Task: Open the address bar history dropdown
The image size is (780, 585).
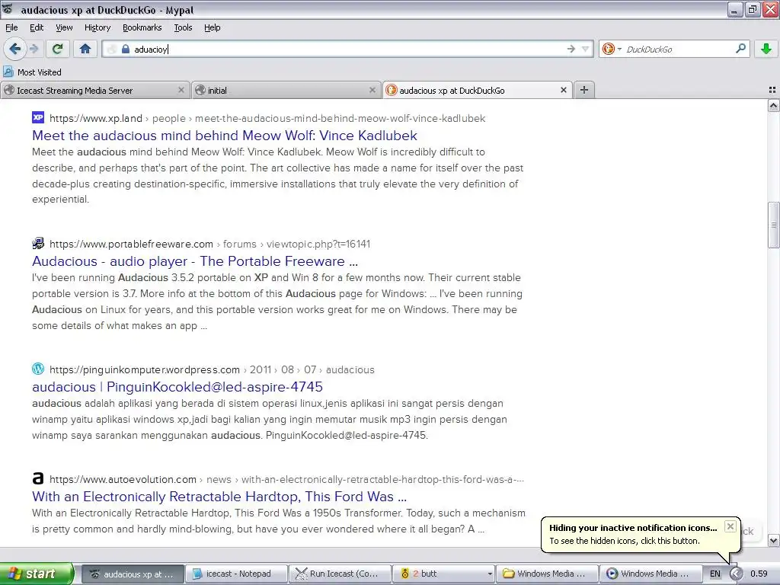Action: pos(586,49)
